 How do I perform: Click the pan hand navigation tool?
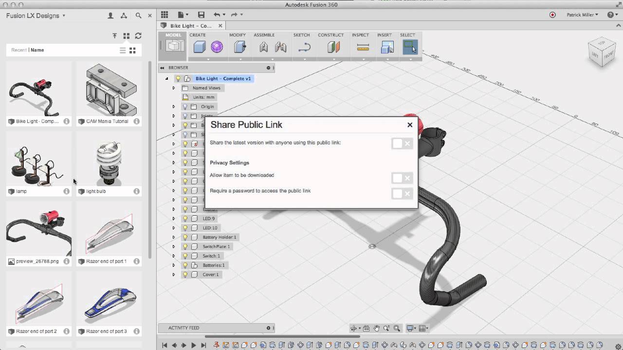click(x=377, y=328)
